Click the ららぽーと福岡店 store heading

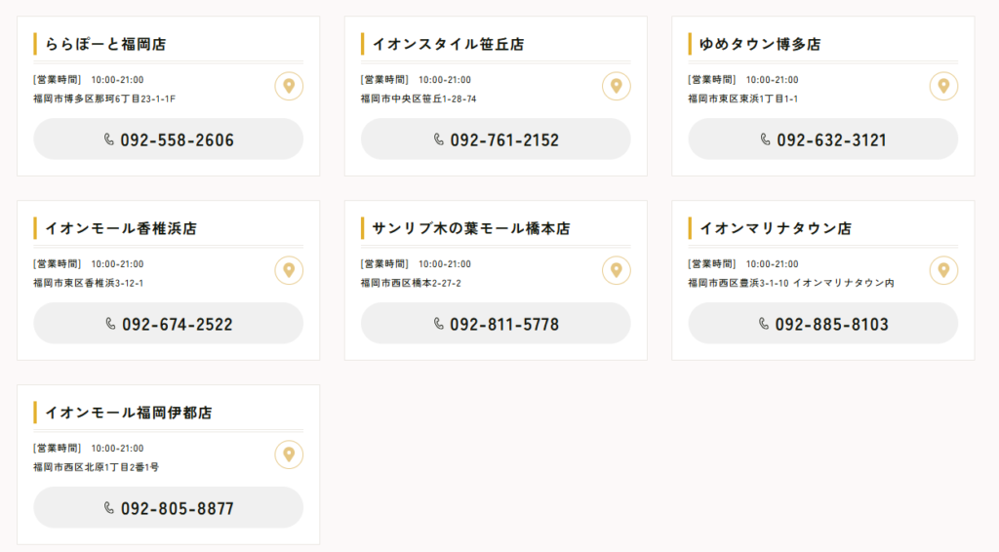point(105,44)
